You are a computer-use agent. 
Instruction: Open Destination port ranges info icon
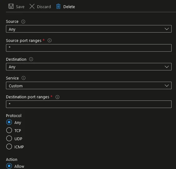pyautogui.click(x=57, y=97)
